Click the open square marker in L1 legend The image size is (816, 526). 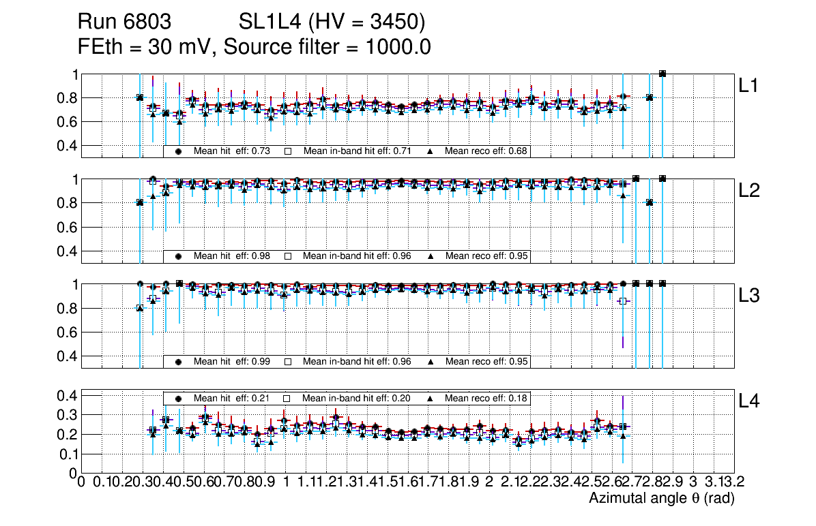coord(287,151)
